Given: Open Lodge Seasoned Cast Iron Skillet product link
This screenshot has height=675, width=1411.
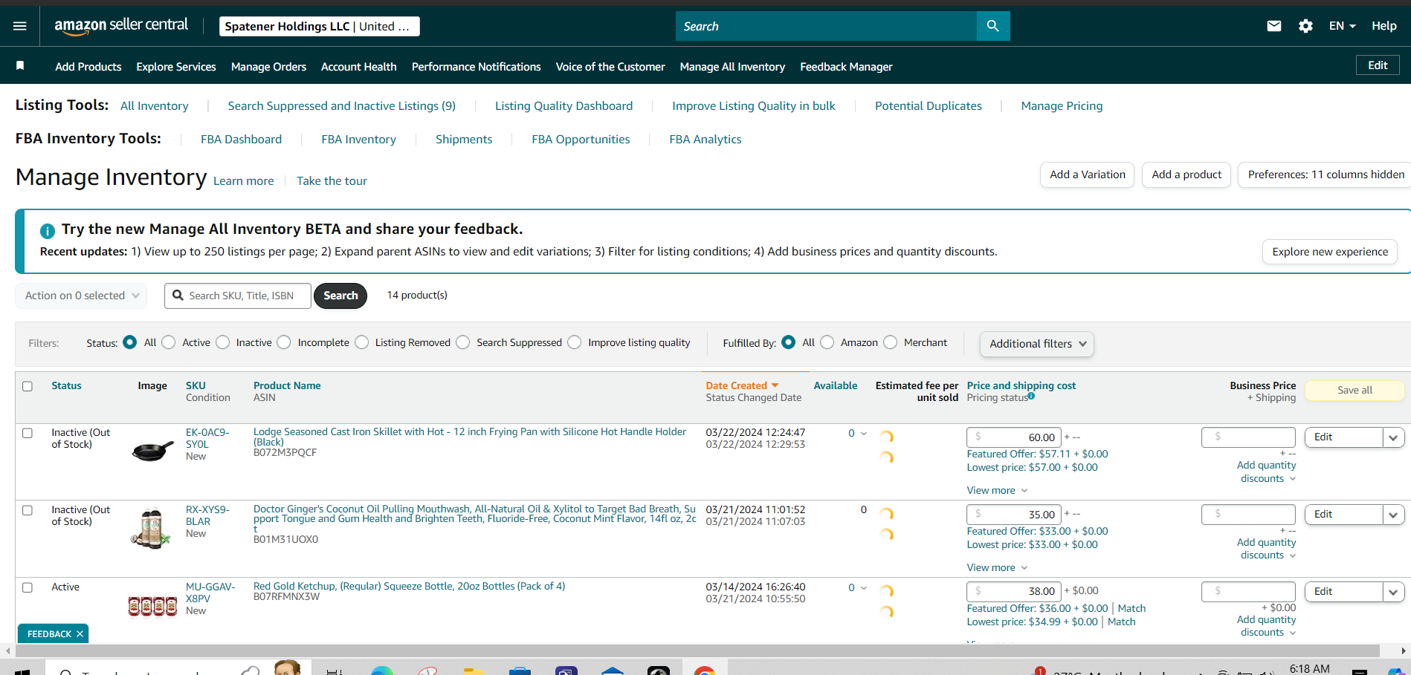Looking at the screenshot, I should pos(470,437).
